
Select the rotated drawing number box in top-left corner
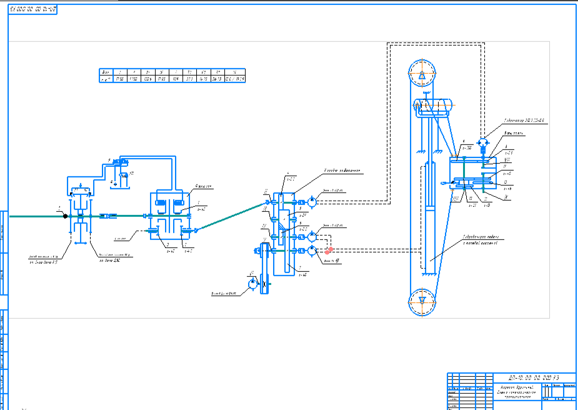click(34, 10)
